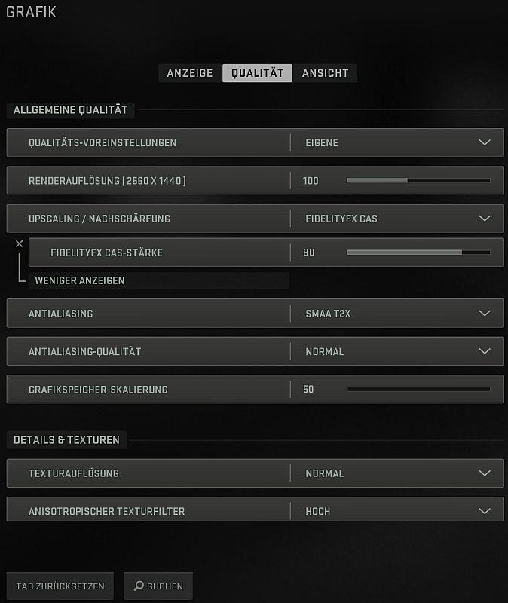This screenshot has width=508, height=603.
Task: Open the Texturauflösung dropdown arrow
Action: pyautogui.click(x=485, y=473)
